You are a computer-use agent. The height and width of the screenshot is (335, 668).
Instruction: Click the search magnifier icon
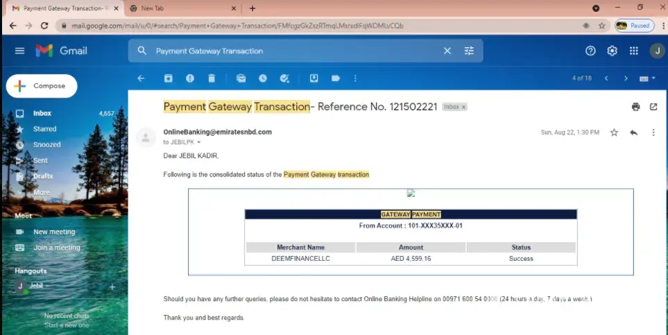tap(142, 51)
